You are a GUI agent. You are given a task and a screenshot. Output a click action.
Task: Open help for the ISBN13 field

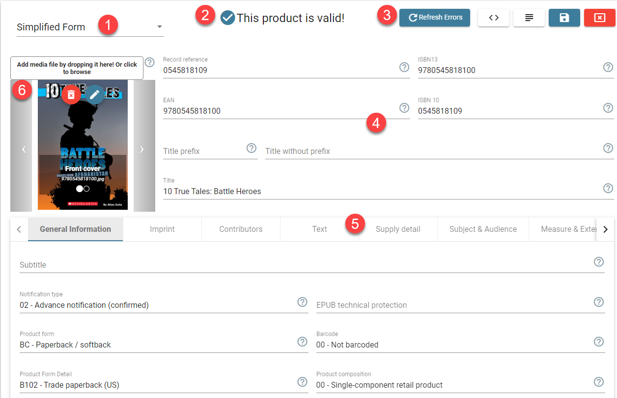tap(608, 67)
